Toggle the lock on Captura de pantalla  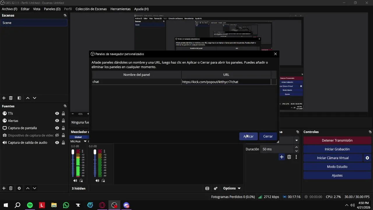[63, 128]
